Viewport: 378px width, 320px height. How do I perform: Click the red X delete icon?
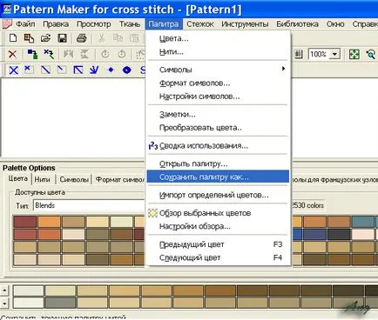point(12,54)
